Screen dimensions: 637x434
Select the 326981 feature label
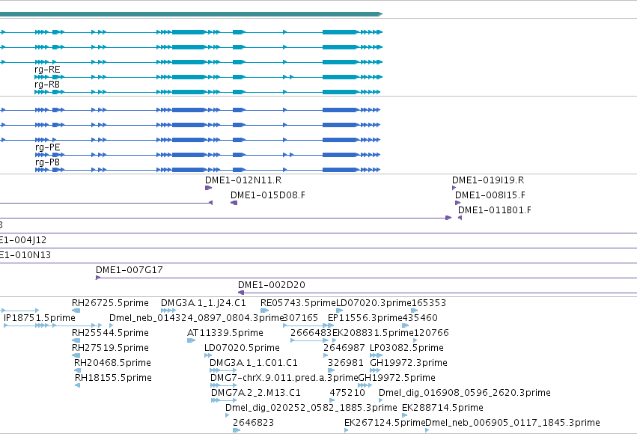[x=345, y=363]
